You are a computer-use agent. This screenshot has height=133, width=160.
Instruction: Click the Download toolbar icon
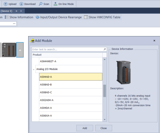pyautogui.click(x=21, y=4)
